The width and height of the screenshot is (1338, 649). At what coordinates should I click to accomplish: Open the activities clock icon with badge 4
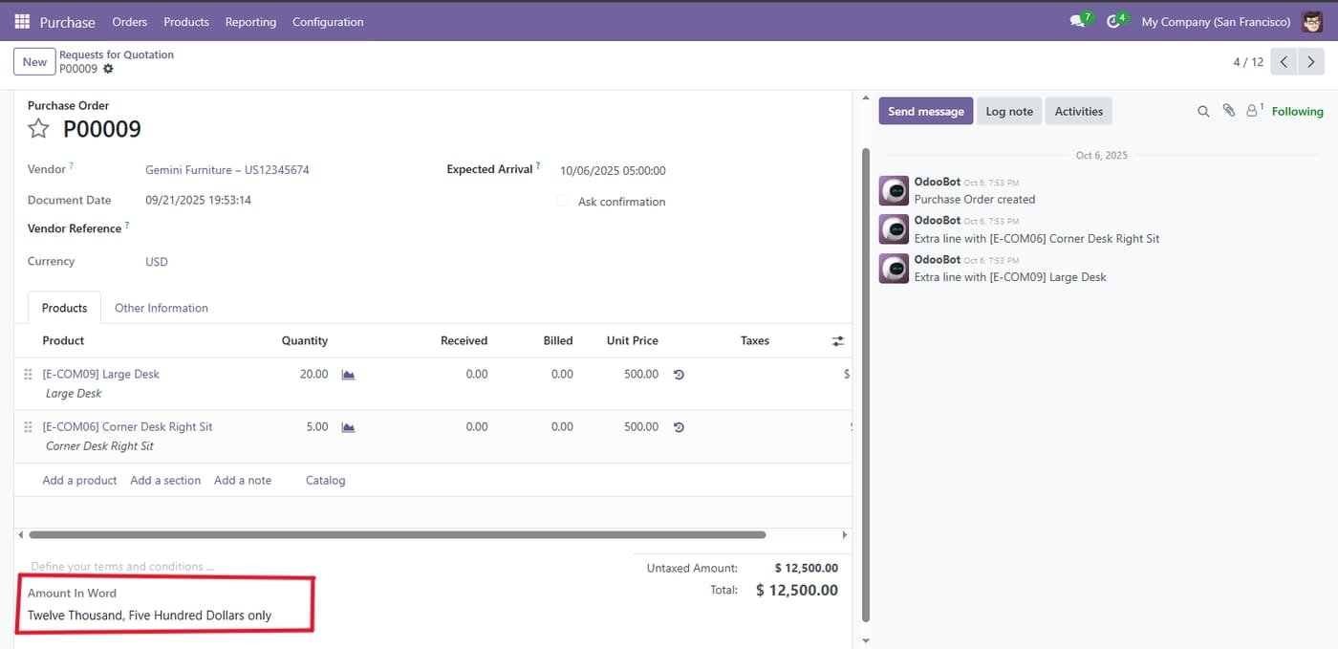coord(1113,21)
